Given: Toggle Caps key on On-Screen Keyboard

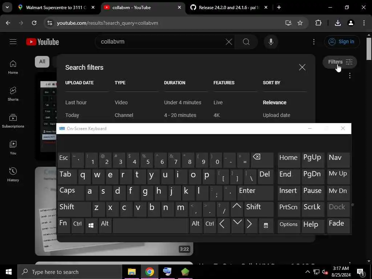Looking at the screenshot, I should (71, 193).
